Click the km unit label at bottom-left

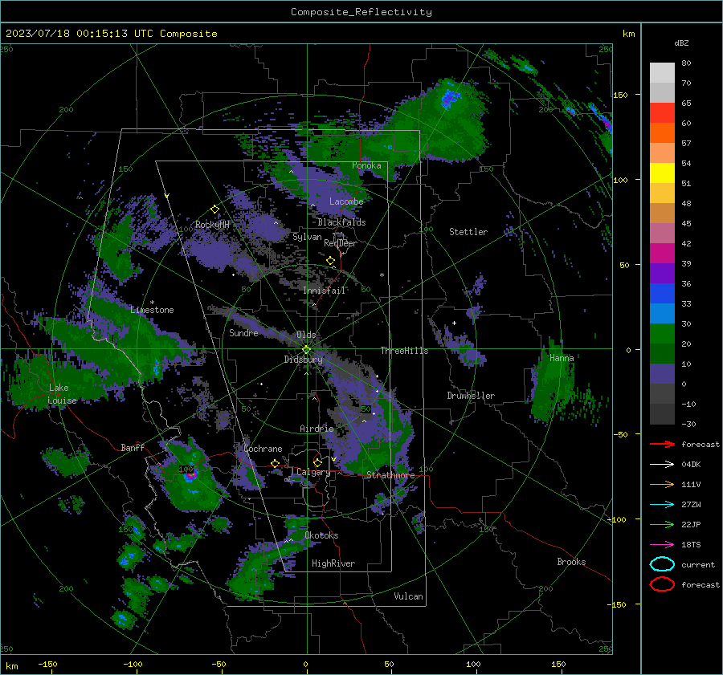(11, 666)
